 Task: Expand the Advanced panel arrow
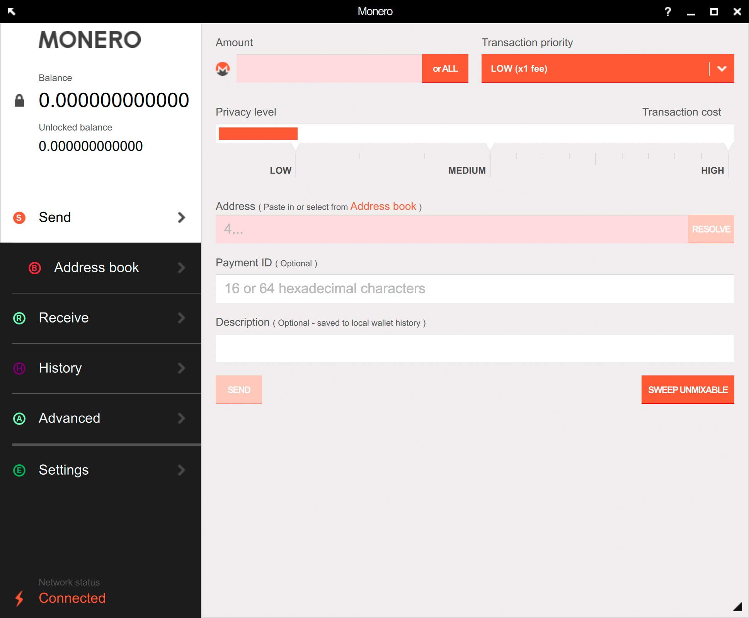point(182,418)
